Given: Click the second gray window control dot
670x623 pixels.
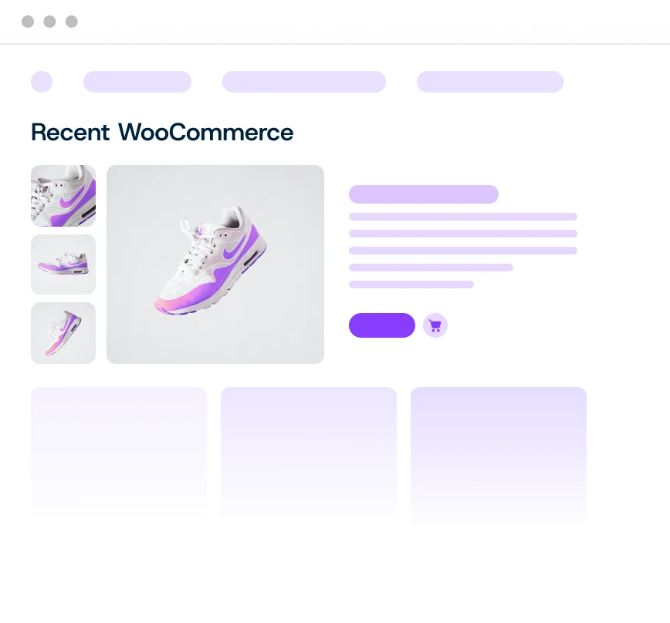Looking at the screenshot, I should tap(49, 22).
